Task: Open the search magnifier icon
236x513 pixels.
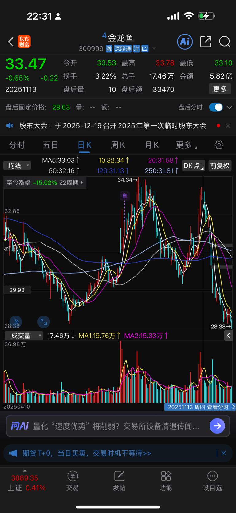Action: [x=225, y=42]
